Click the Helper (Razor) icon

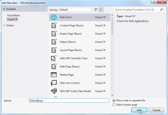[x=54, y=42]
